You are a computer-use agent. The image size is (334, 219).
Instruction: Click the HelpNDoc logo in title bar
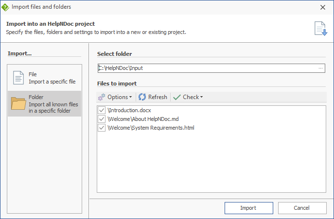point(5,7)
